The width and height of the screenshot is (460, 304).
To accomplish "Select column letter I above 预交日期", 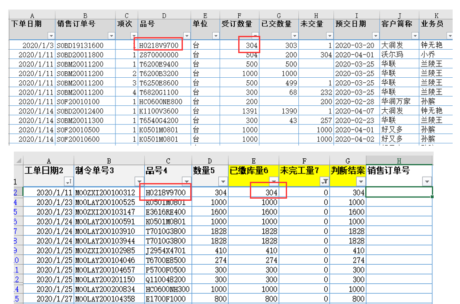I will point(357,16).
